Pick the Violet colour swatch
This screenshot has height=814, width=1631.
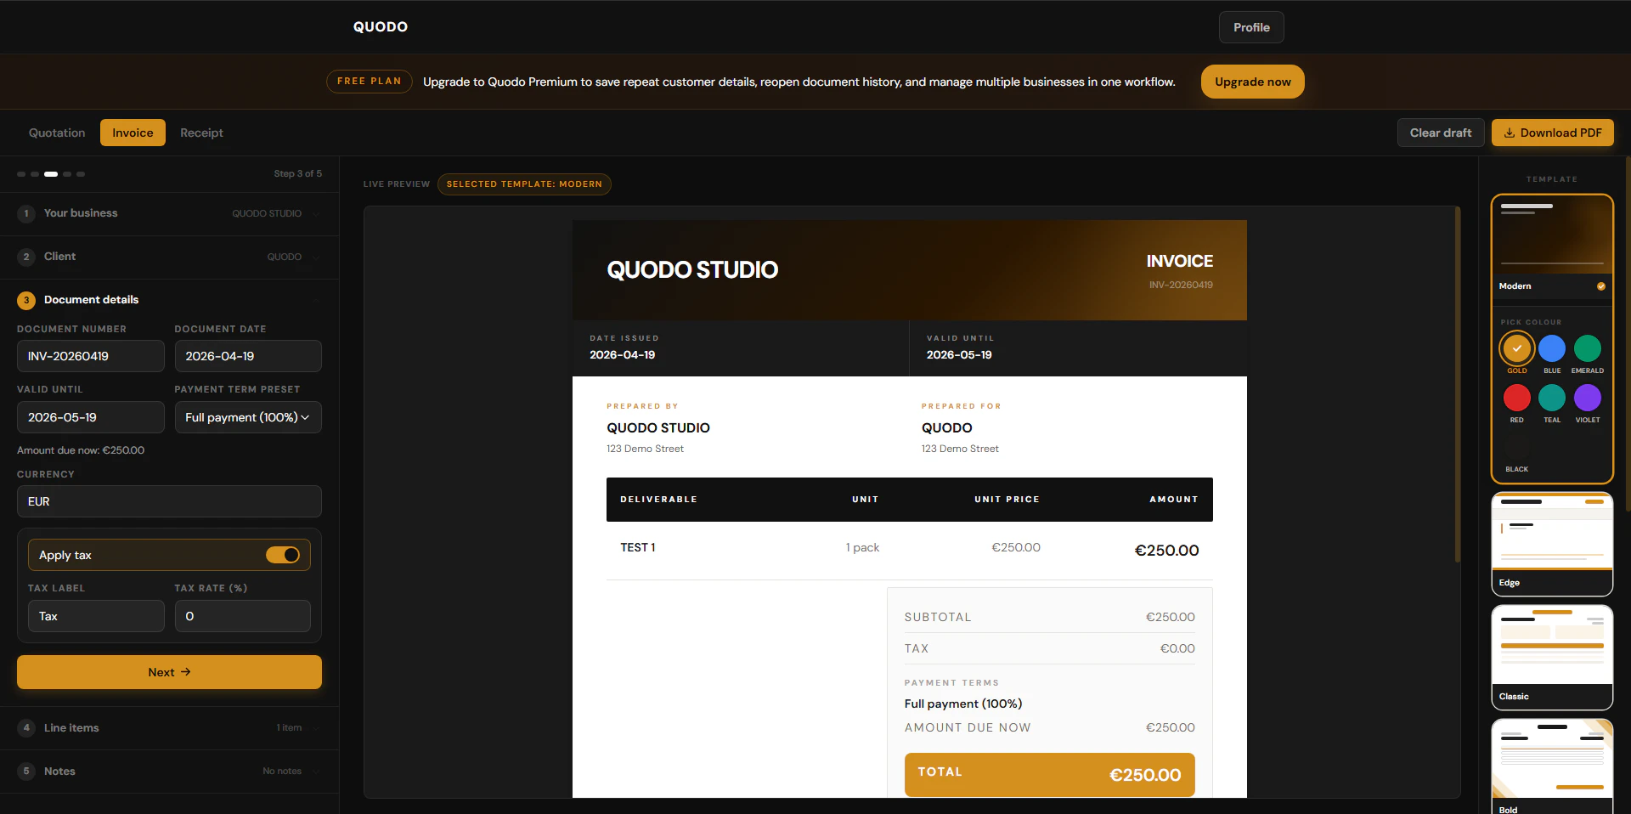pyautogui.click(x=1588, y=398)
